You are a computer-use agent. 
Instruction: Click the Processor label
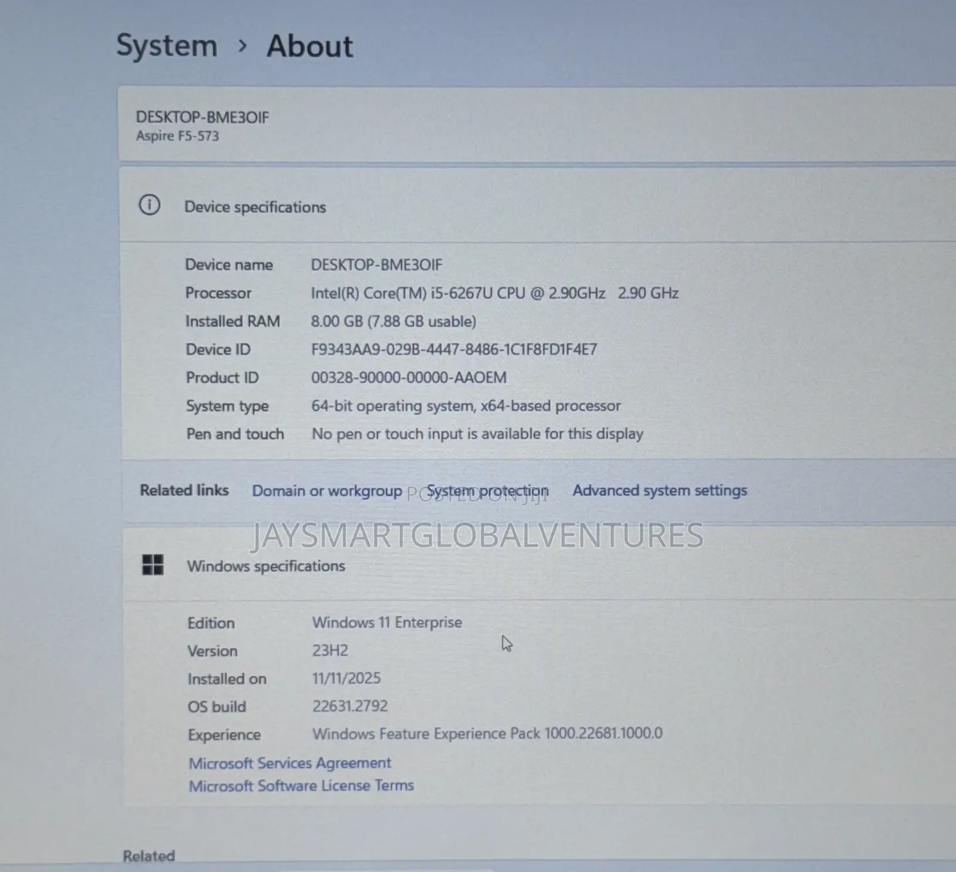click(218, 293)
